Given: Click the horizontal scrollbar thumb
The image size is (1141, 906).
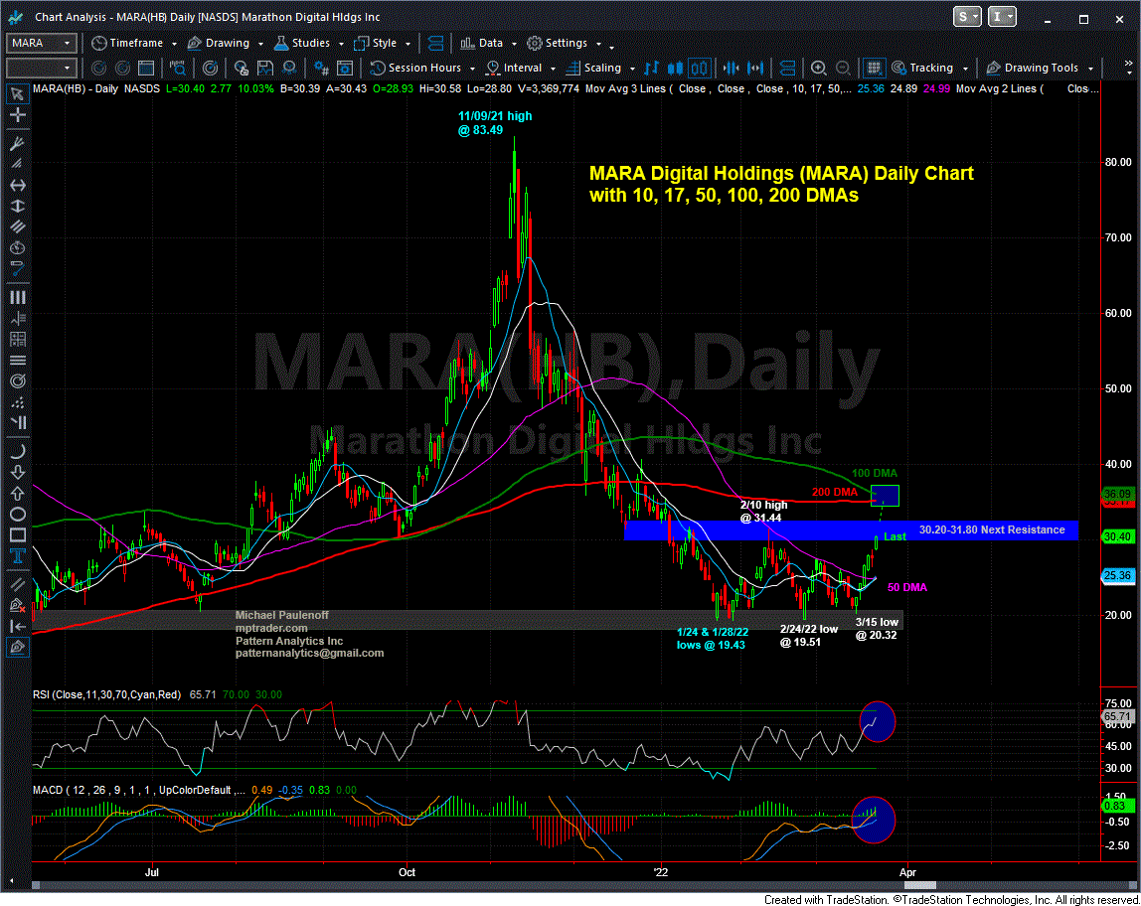Looking at the screenshot, I should pyautogui.click(x=919, y=885).
